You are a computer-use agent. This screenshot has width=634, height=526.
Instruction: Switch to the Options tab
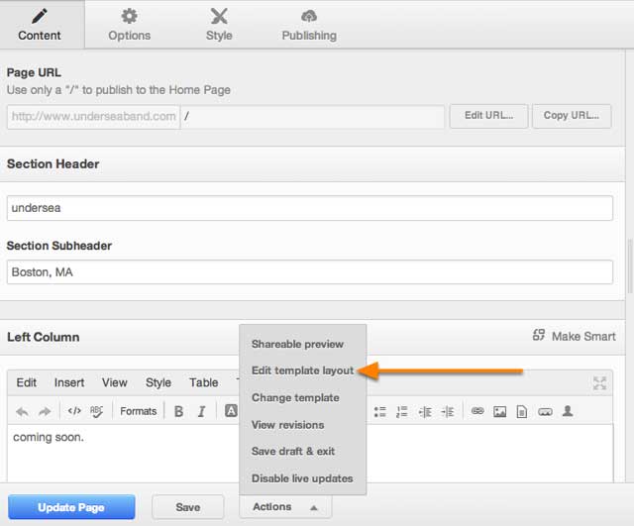(x=129, y=25)
